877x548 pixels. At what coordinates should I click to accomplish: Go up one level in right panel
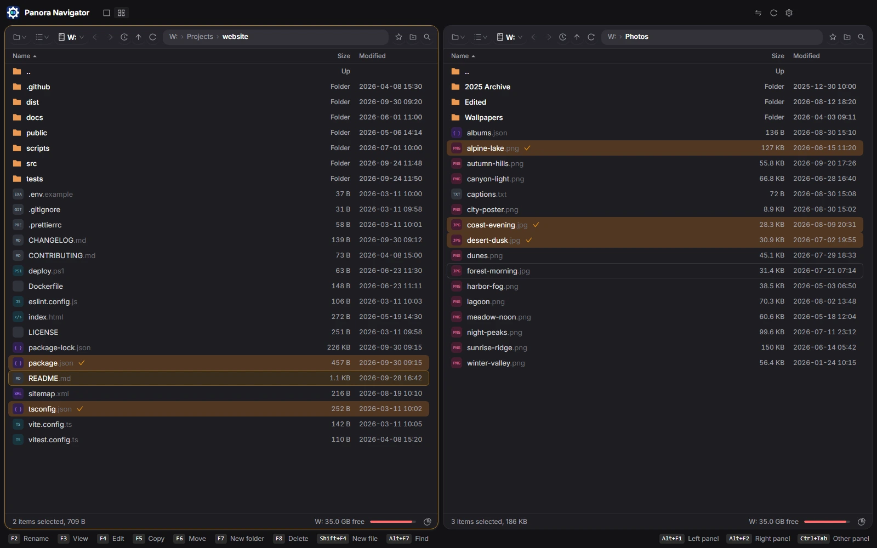coord(577,37)
